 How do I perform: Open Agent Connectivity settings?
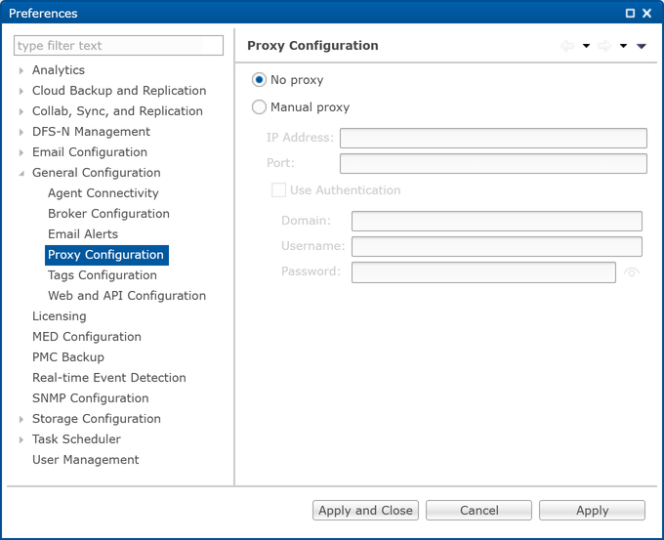pyautogui.click(x=104, y=193)
